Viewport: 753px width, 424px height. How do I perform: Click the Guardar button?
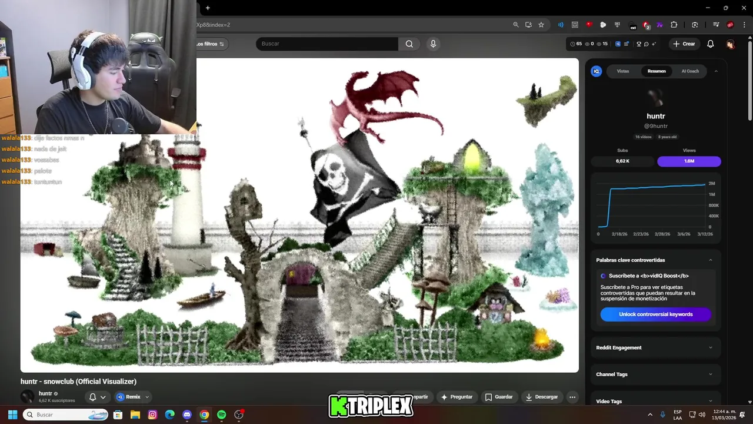[498, 397]
